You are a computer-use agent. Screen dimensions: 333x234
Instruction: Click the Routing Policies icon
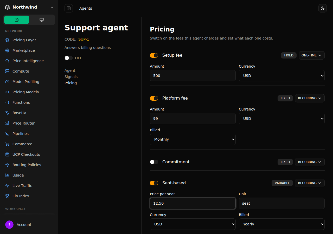tap(7, 165)
